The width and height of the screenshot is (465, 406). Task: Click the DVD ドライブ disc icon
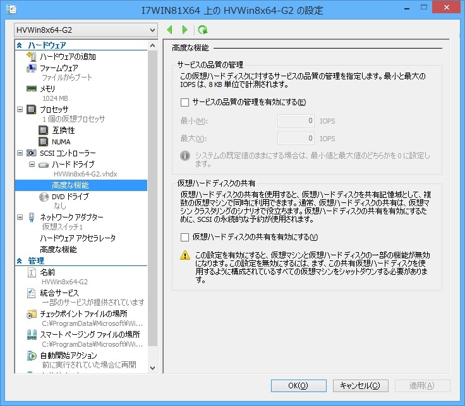pos(44,196)
